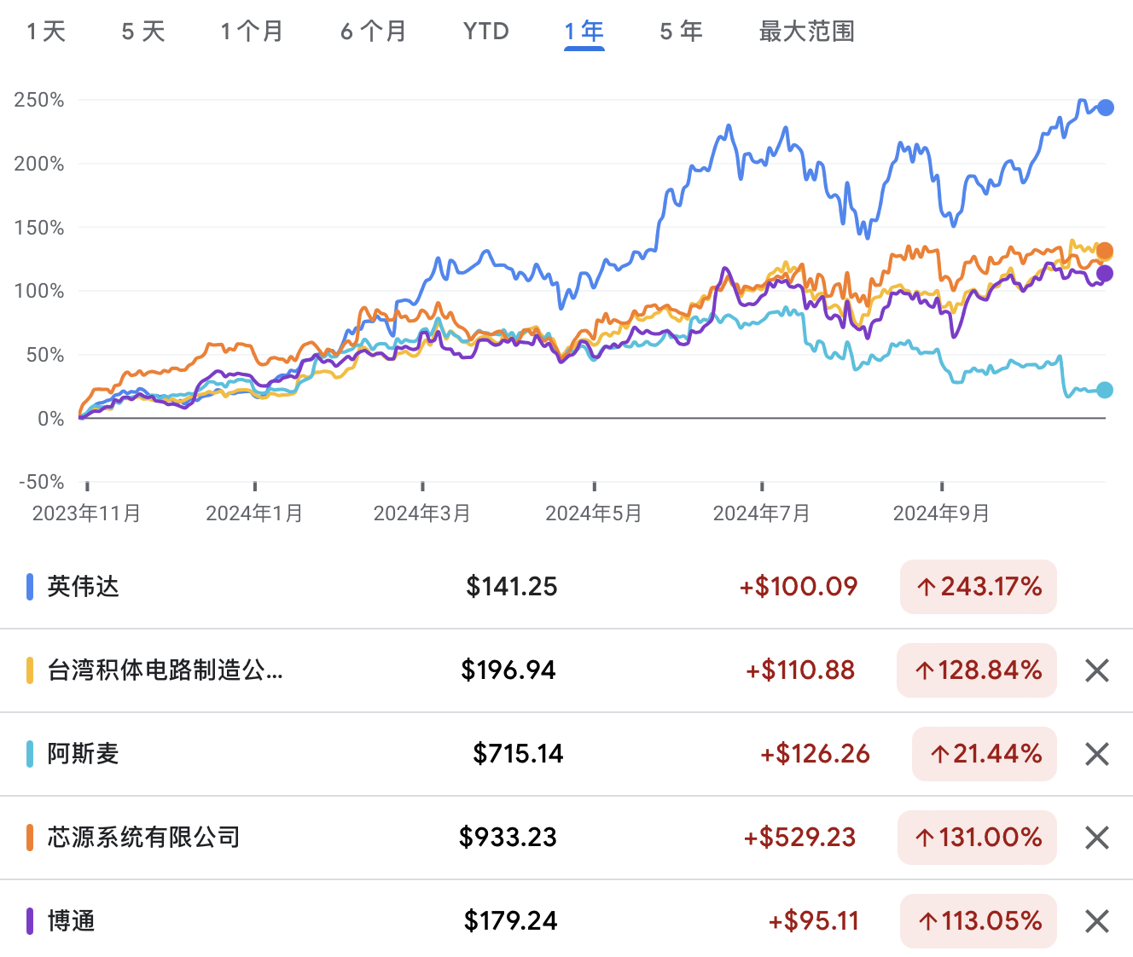This screenshot has height=957, width=1133.
Task: Show the 1个月 chart range
Action: [252, 32]
